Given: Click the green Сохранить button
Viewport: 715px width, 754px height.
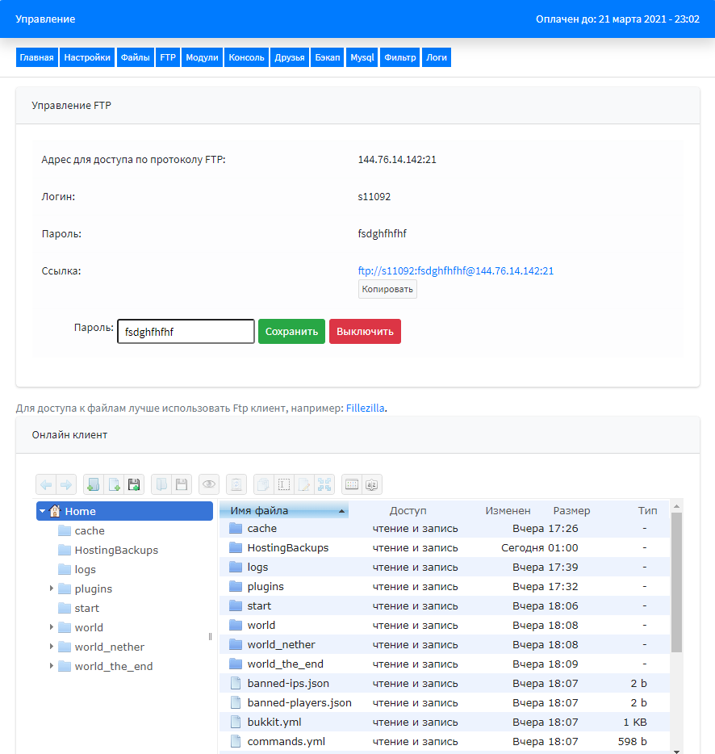Looking at the screenshot, I should coord(291,331).
